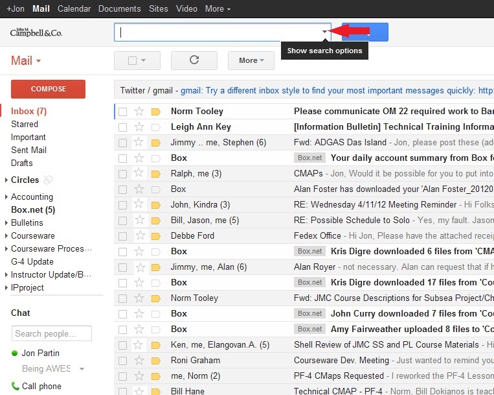494x395 pixels.
Task: Toggle importance marker on Ralph, me conversation
Action: [156, 174]
